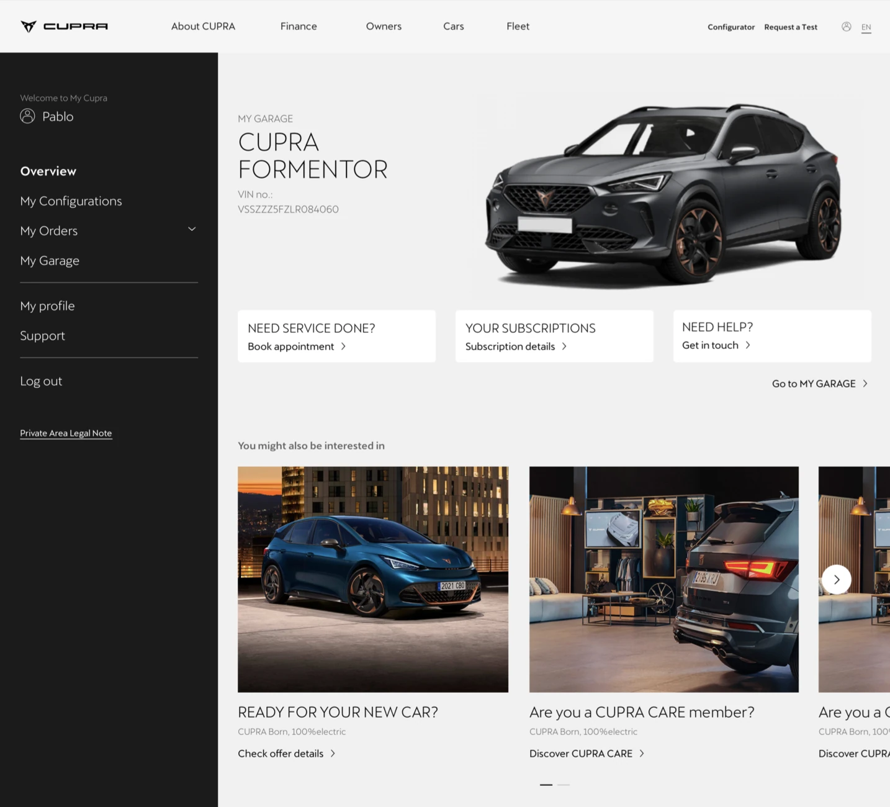The image size is (890, 807).
Task: Click the VIN number VSSZZZ5FZLR084060
Action: point(288,209)
